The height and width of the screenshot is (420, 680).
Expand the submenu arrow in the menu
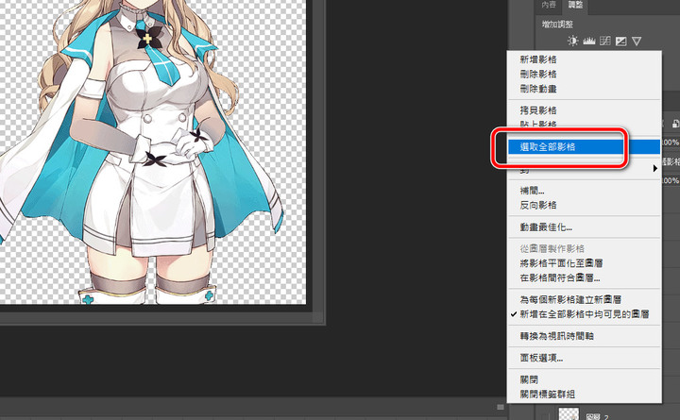click(x=655, y=168)
